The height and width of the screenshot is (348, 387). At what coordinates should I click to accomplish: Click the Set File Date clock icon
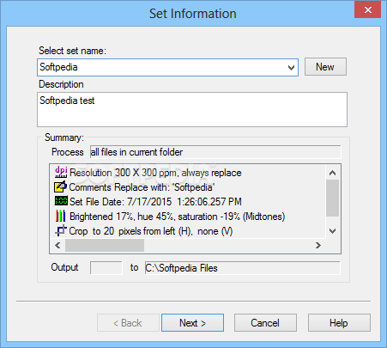pos(61,201)
